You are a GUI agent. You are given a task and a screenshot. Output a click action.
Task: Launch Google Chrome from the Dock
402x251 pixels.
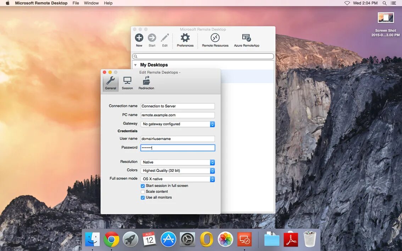coord(111,239)
